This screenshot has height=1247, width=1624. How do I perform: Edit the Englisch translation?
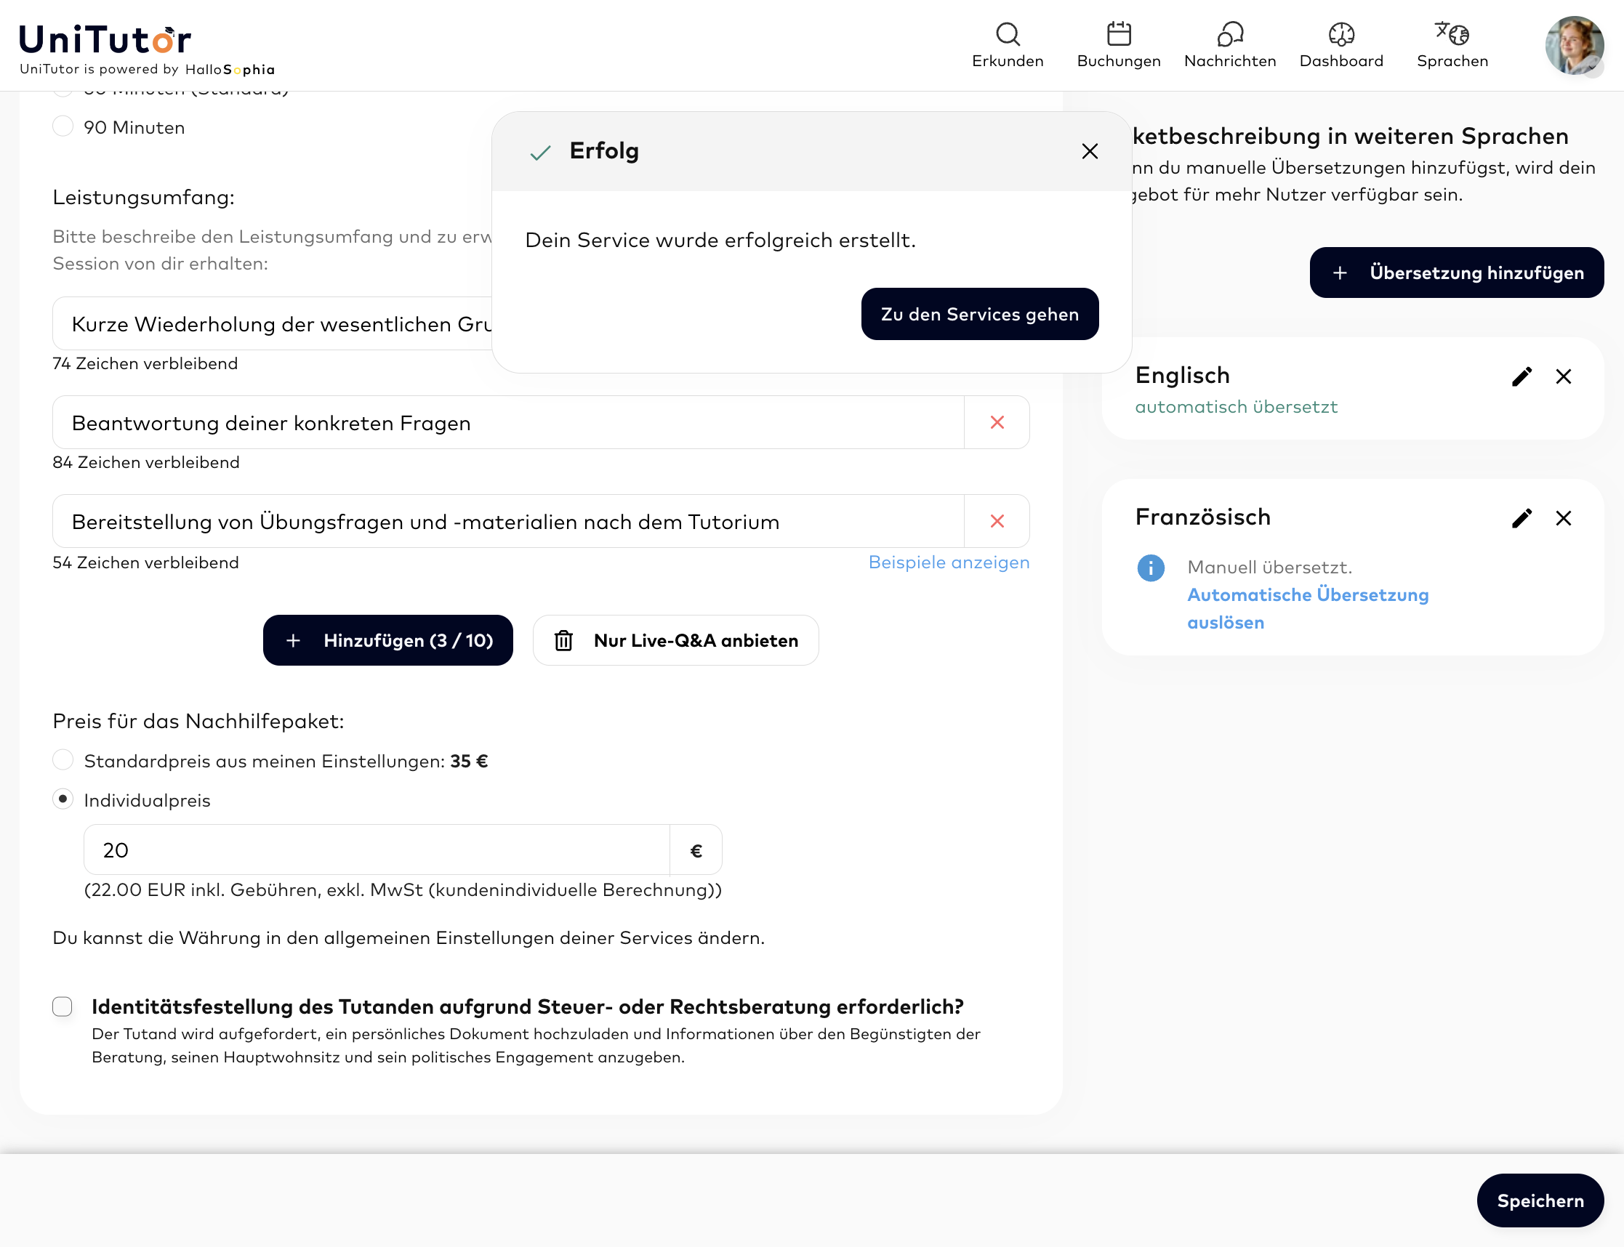(x=1522, y=376)
